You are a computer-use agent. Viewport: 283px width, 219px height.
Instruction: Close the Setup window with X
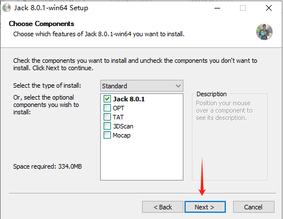[269, 8]
